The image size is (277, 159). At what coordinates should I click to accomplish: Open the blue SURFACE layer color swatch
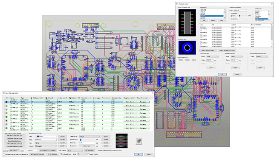[6, 102]
